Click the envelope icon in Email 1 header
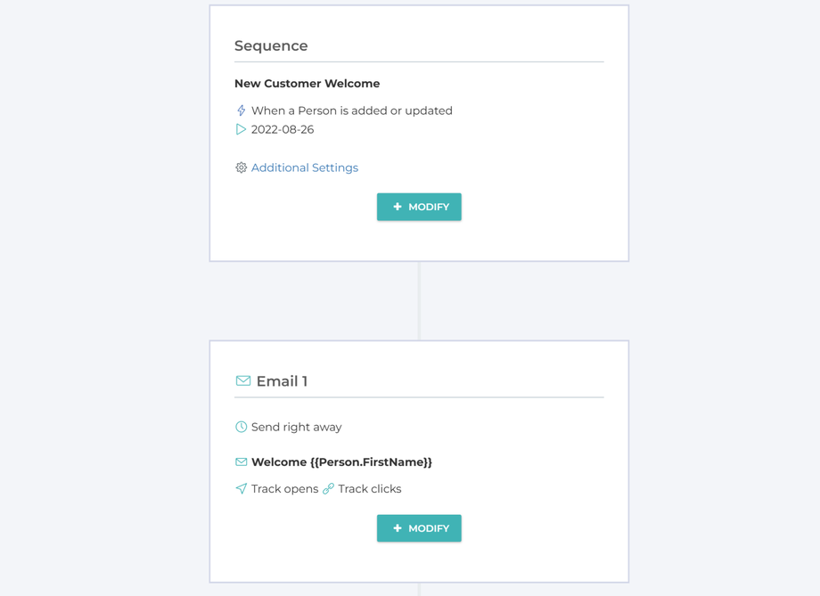This screenshot has width=820, height=596. pyautogui.click(x=242, y=381)
